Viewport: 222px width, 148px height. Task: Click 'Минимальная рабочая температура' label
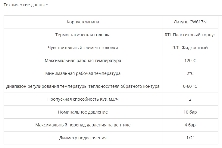(83, 73)
